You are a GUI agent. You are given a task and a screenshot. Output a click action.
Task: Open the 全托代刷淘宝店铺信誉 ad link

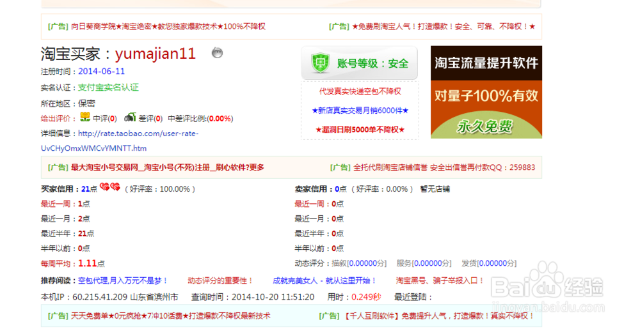click(444, 167)
